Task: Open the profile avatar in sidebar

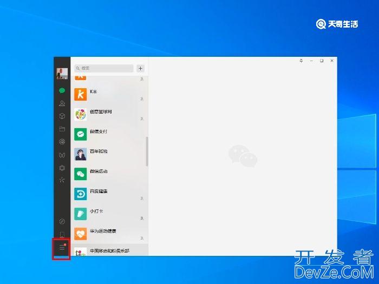Action: coord(62,74)
